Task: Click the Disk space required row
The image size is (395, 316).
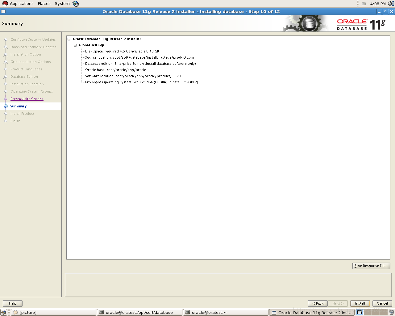Action: coord(122,52)
